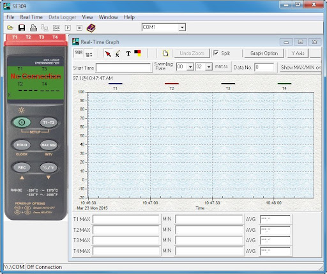This screenshot has width=327, height=274.
Task: Open the sampling rate minutes dropdown
Action: (x=190, y=67)
